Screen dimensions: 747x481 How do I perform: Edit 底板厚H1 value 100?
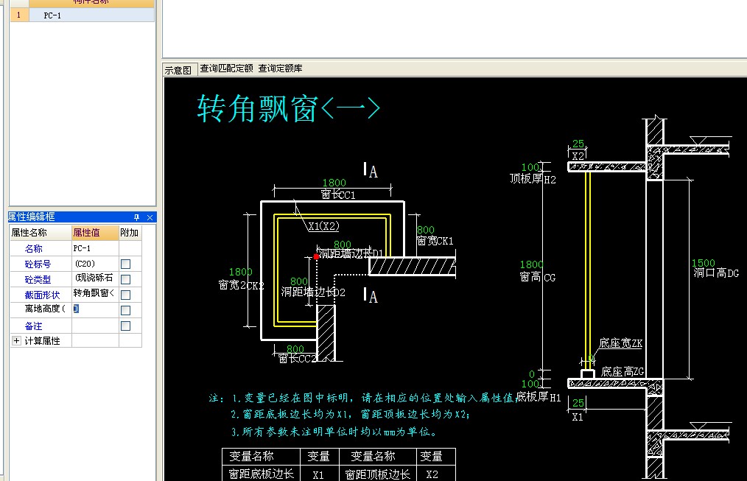click(530, 384)
